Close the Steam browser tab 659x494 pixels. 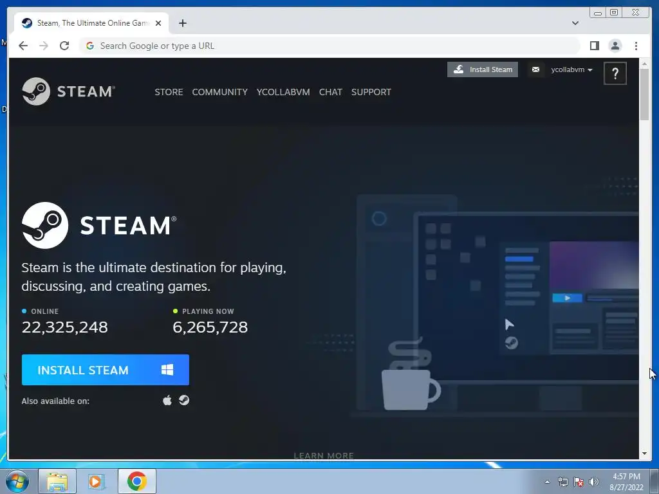158,23
